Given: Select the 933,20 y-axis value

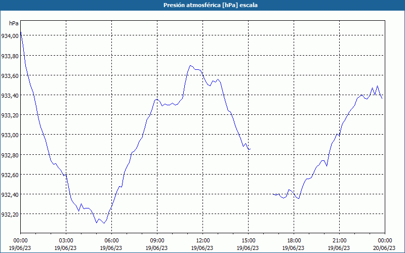Looking at the screenshot, I should point(10,115).
